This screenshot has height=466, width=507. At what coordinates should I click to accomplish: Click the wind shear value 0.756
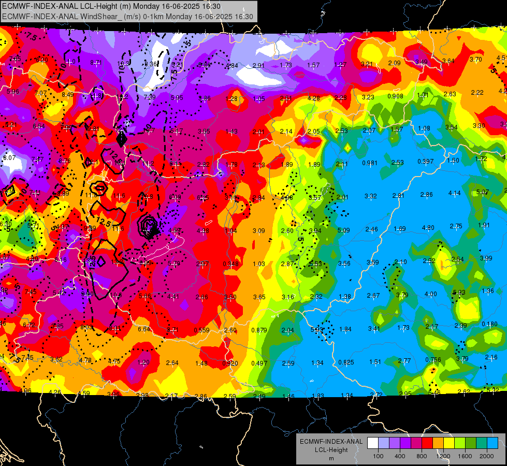[433, 360]
